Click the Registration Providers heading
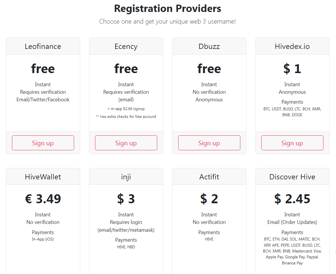This screenshot has height=274, width=336. coord(168,8)
